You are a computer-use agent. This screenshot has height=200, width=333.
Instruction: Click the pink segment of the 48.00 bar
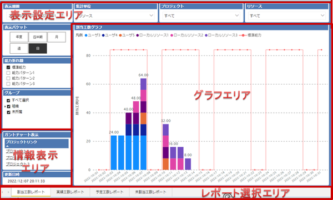136,107
